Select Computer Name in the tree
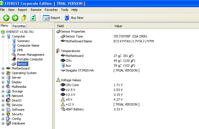The height and width of the screenshot is (129, 199). [28, 45]
